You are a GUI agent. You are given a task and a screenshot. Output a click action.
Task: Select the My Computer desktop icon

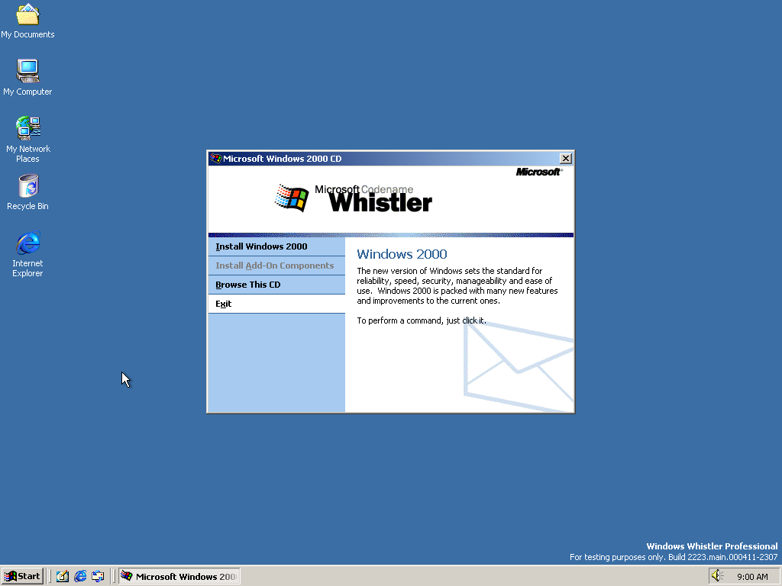pyautogui.click(x=27, y=77)
